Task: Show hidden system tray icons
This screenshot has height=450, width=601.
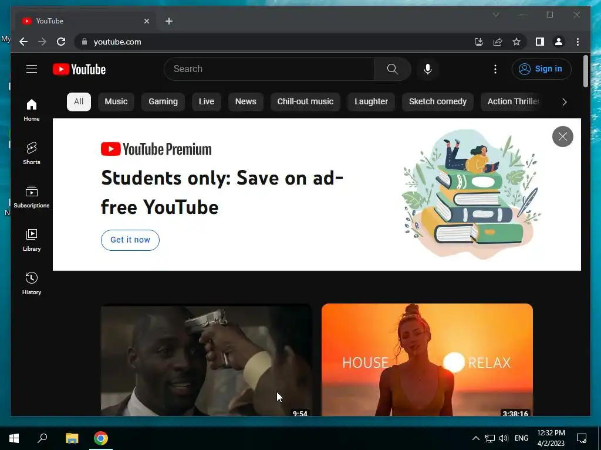Action: [475, 438]
